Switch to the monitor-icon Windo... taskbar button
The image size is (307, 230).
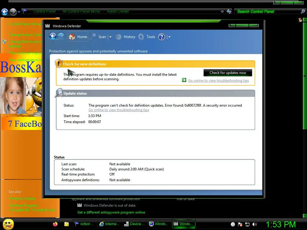point(159,224)
